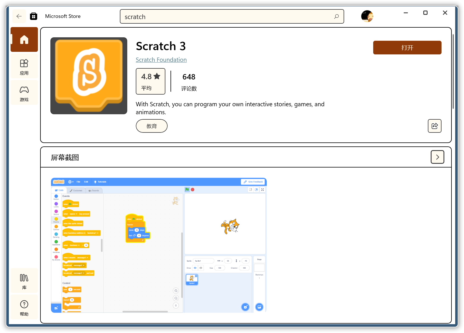
Task: Open the Scratch Foundation developer link
Action: click(x=161, y=60)
